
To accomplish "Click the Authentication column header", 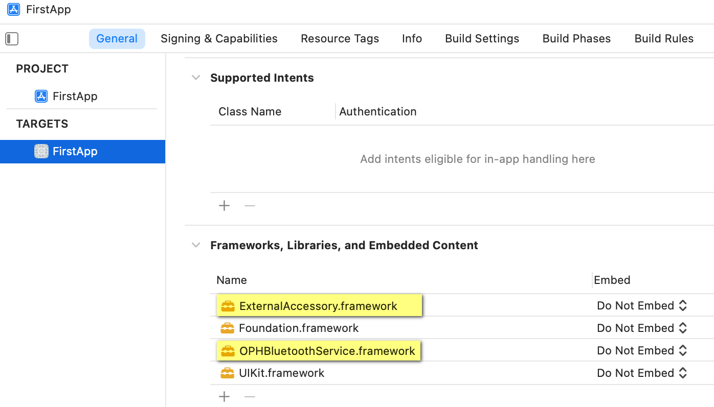I will [x=378, y=111].
